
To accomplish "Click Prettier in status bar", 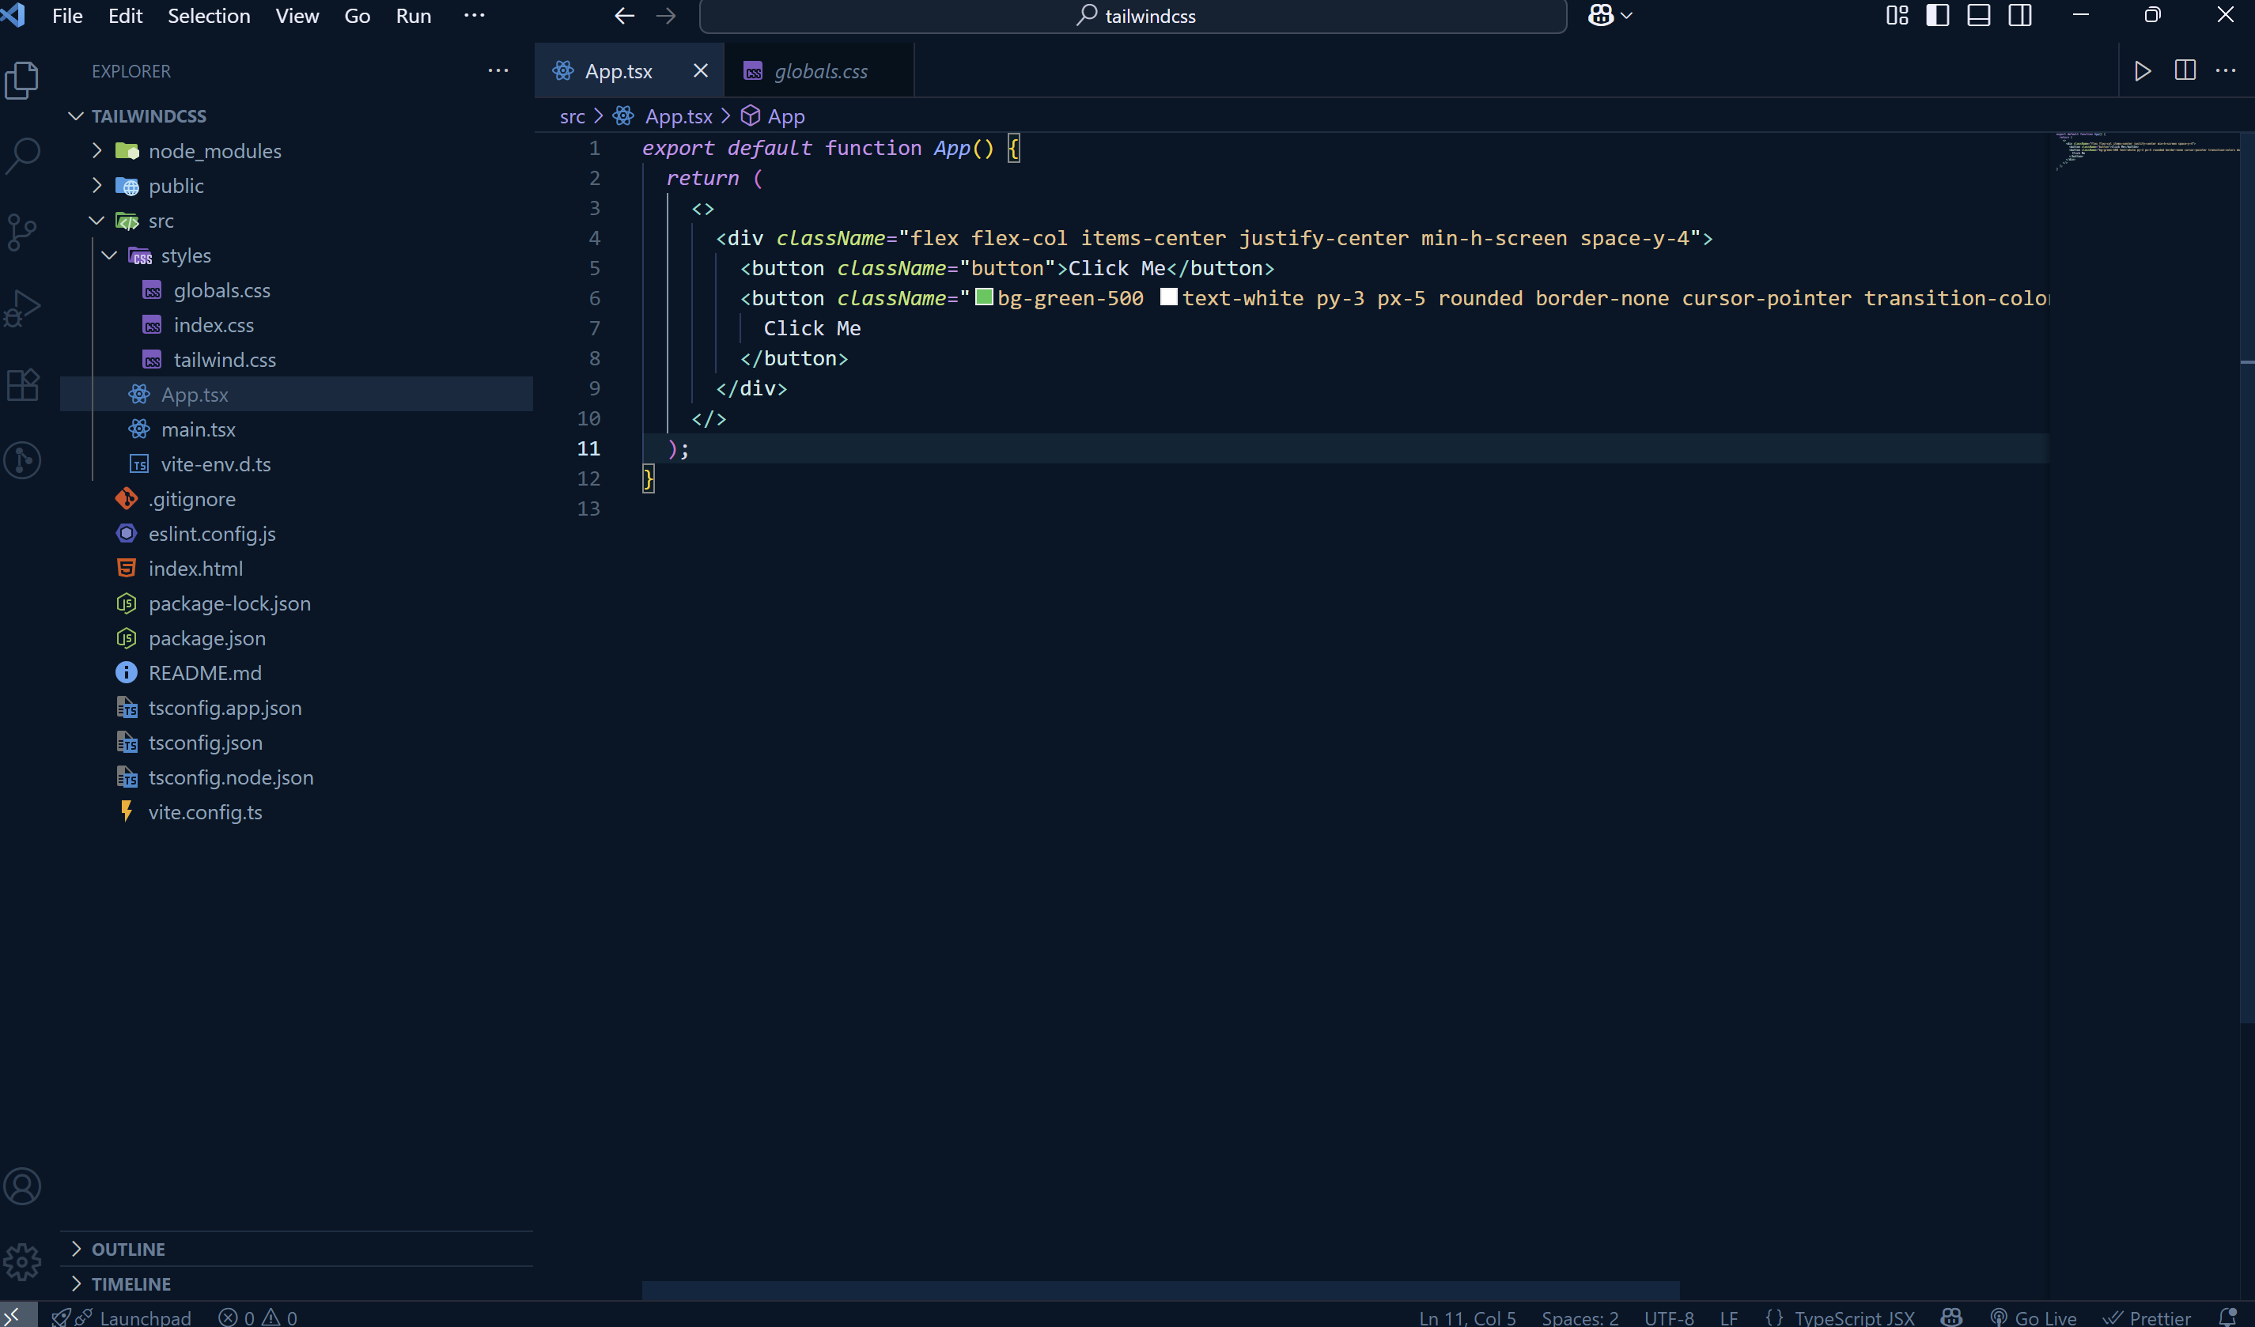I will coord(2147,1318).
